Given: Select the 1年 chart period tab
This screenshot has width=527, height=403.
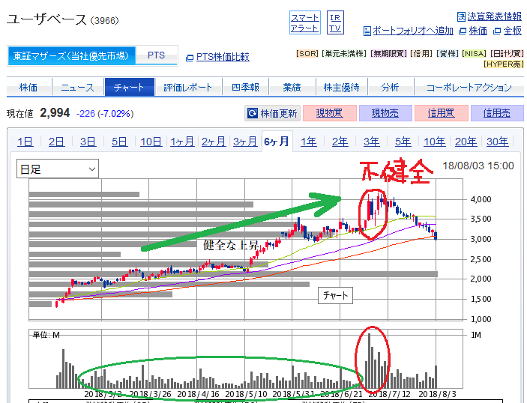Looking at the screenshot, I should [x=308, y=142].
